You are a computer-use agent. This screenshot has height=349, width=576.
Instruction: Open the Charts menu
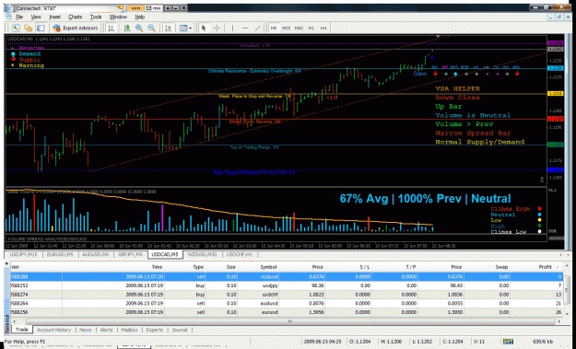75,17
